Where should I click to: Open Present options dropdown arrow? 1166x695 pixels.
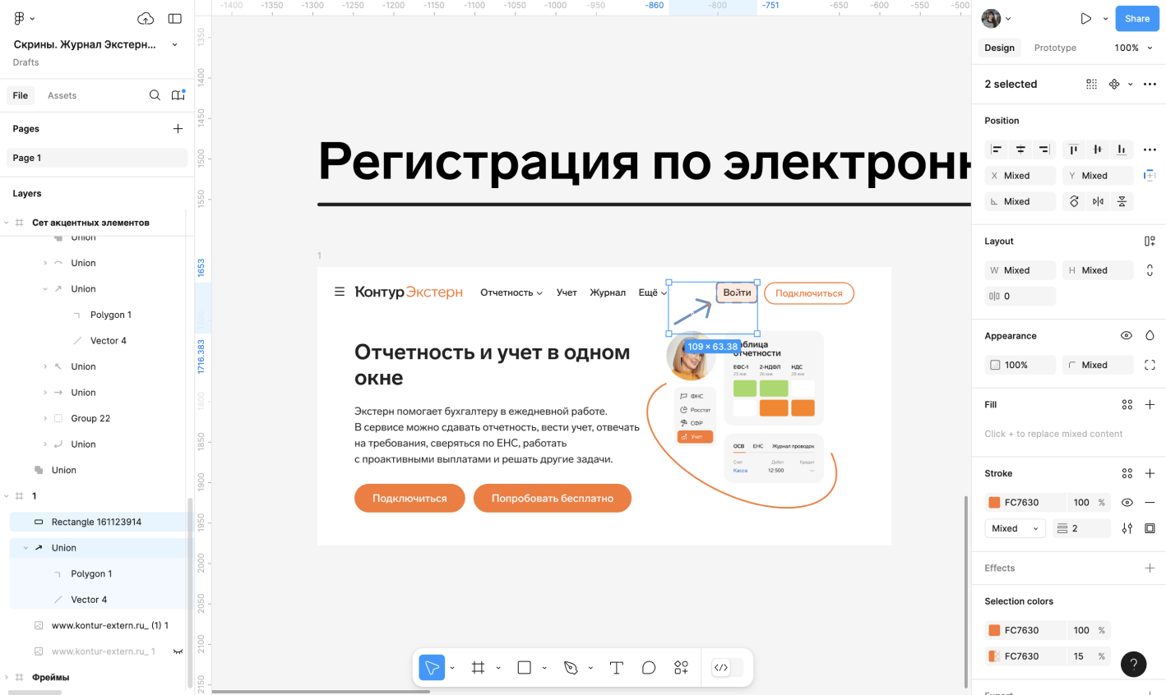point(1106,18)
